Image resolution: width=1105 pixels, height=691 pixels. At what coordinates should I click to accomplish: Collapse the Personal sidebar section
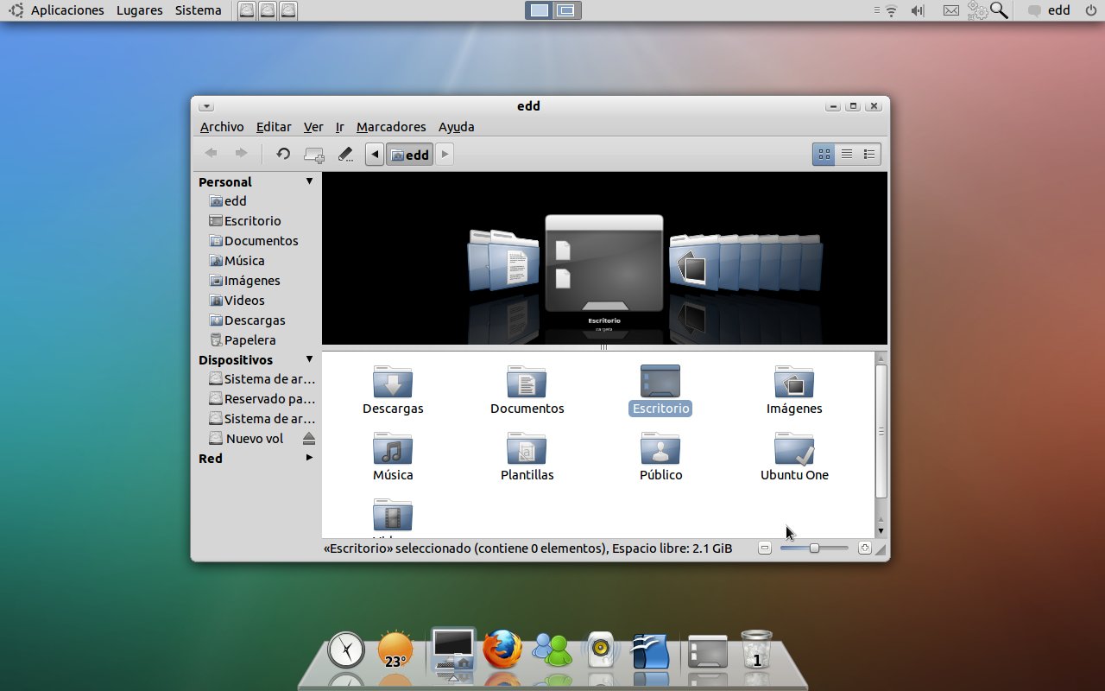click(309, 181)
